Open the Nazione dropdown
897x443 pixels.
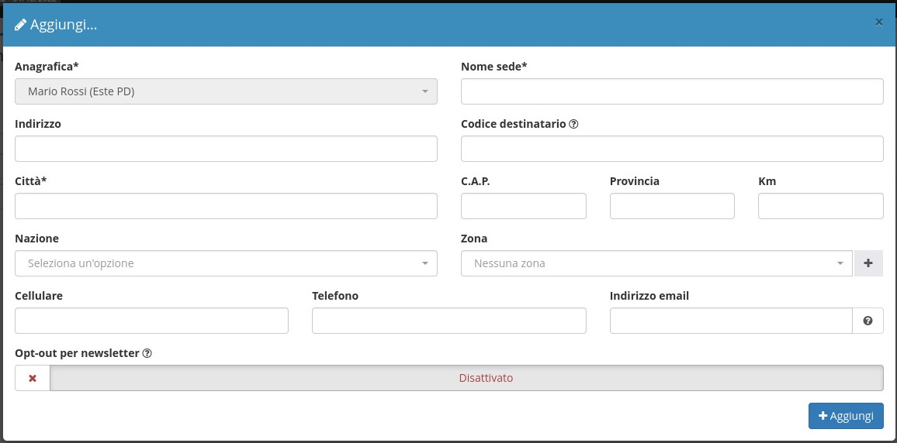coord(226,263)
